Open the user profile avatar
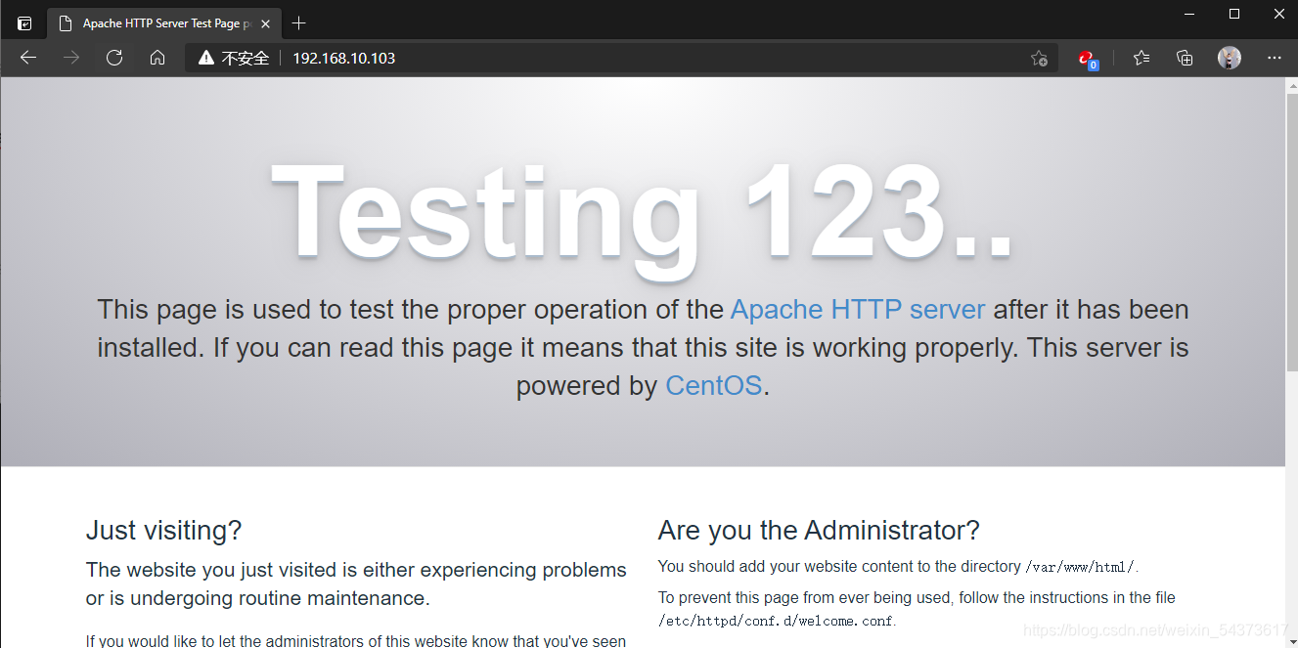This screenshot has width=1298, height=648. (1230, 59)
